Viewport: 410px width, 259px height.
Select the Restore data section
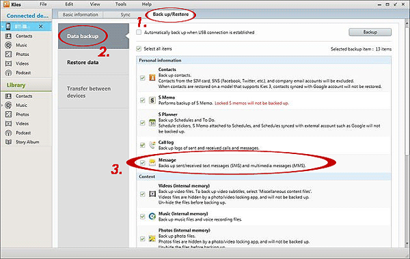pos(94,62)
